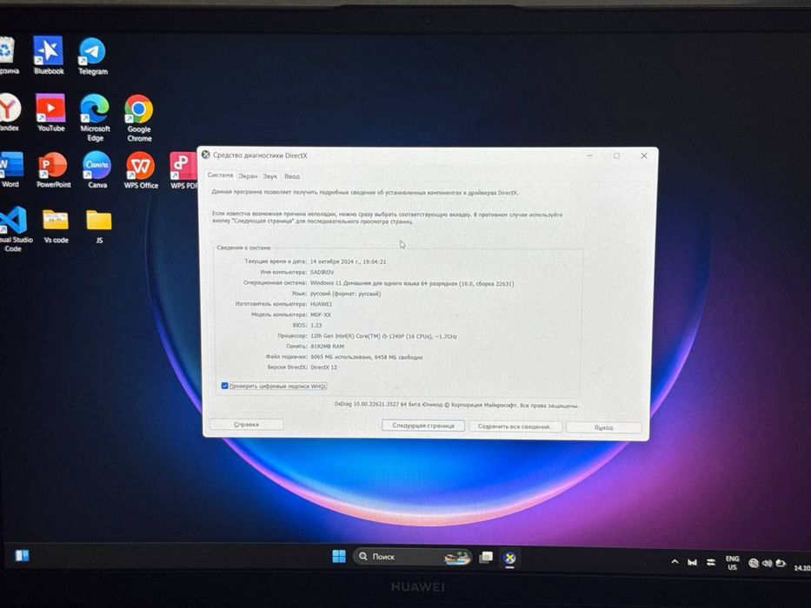Close the DirectX diagnostic window
Screen dimensions: 811x608
pos(644,155)
